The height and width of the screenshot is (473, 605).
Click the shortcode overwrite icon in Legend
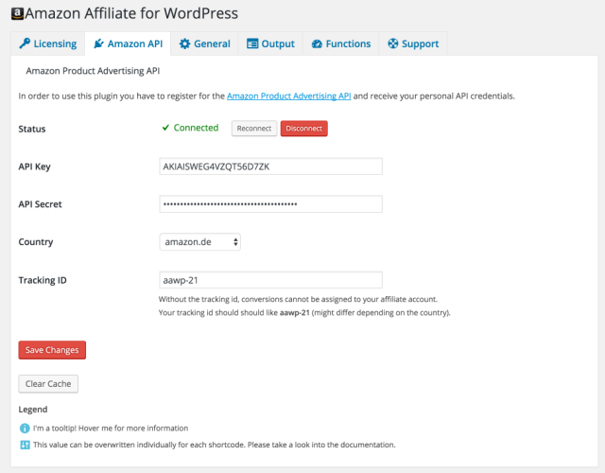(x=25, y=444)
